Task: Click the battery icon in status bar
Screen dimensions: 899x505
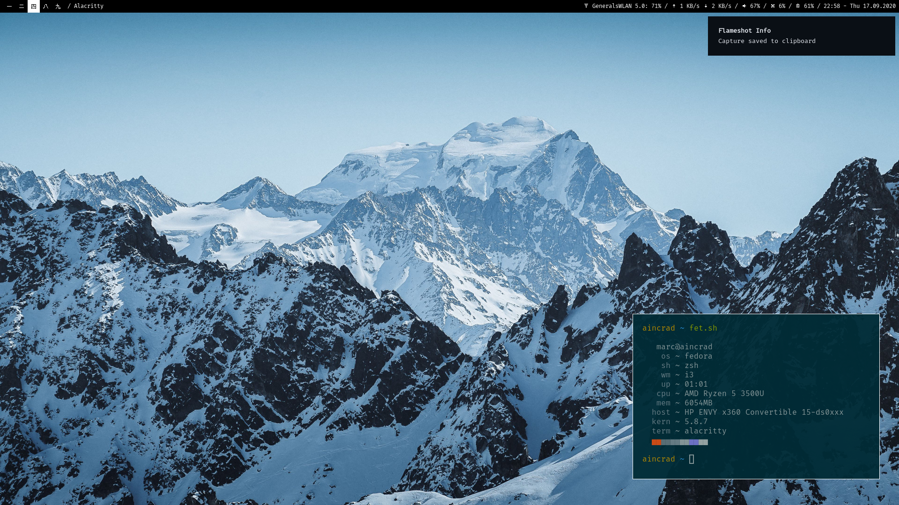Action: tap(798, 6)
